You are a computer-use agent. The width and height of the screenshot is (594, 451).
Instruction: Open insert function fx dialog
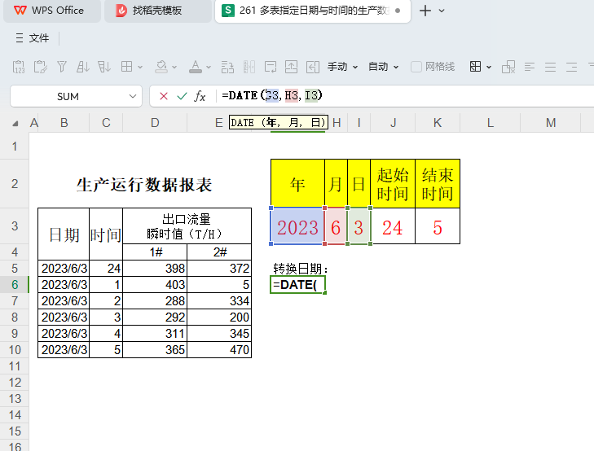pos(200,96)
